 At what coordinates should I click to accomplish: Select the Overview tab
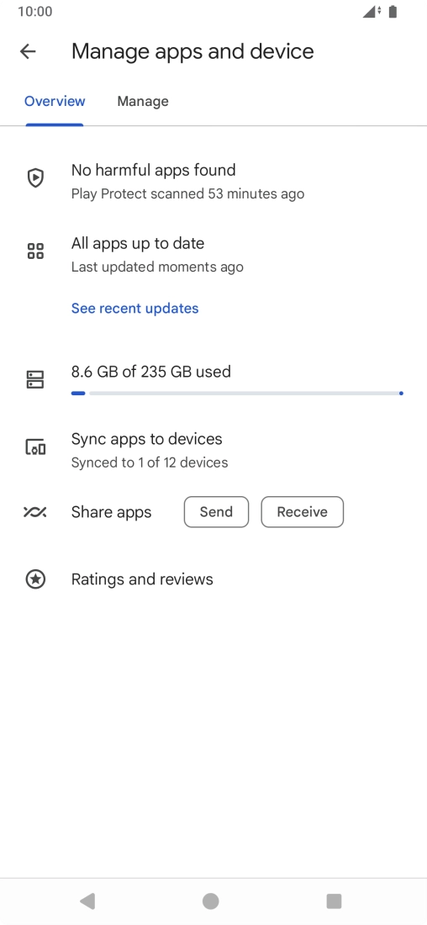[55, 102]
